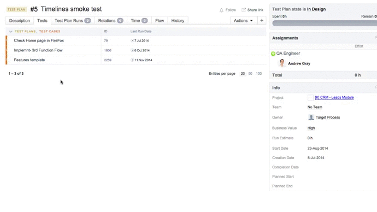Click the No Team value
The height and width of the screenshot is (212, 377).
[315, 107]
